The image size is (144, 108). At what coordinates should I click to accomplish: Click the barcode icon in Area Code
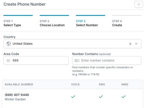[8, 60]
